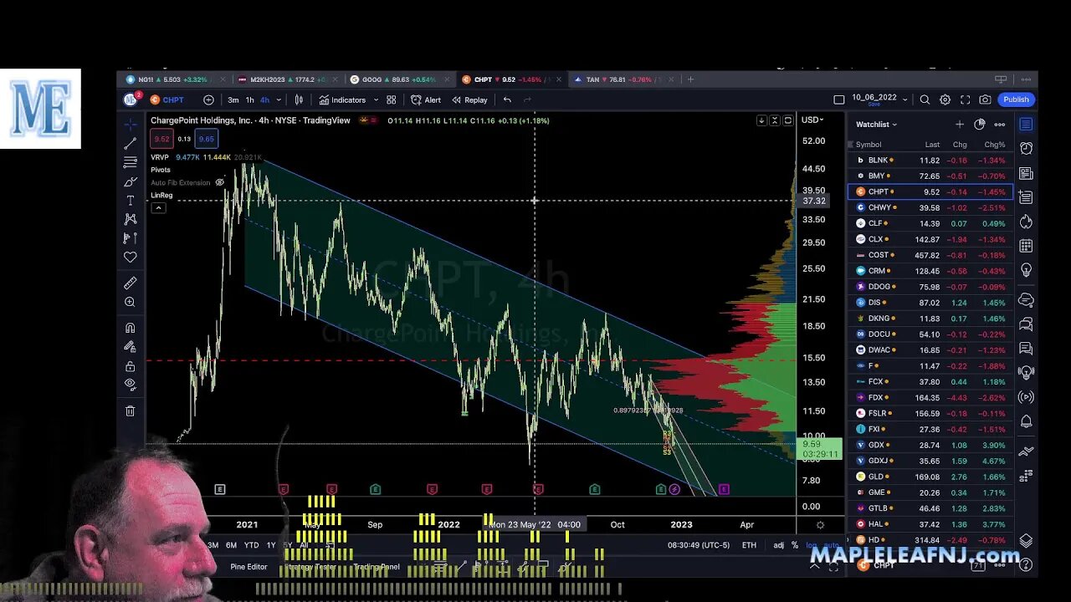Open the USD currency dropdown

[x=812, y=120]
